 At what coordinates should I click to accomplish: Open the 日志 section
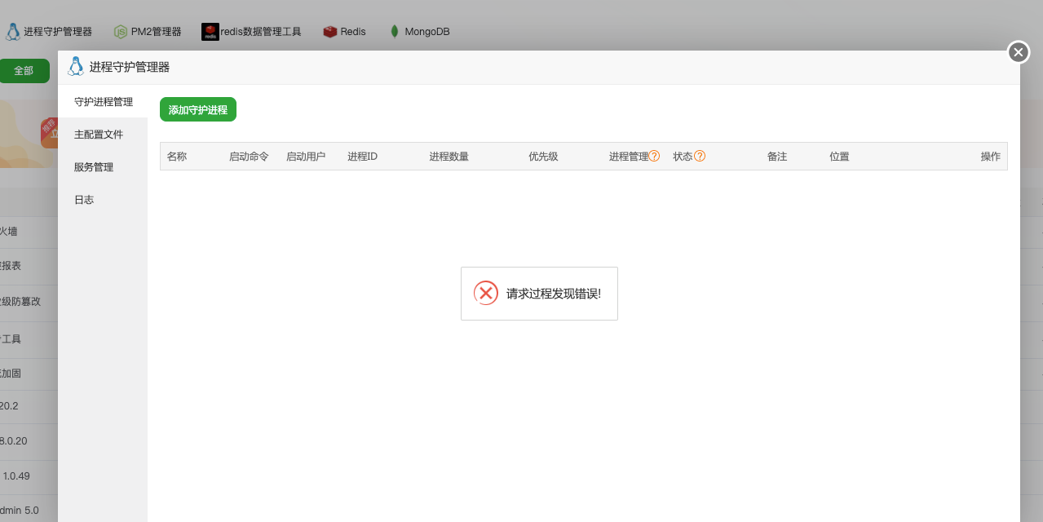(x=84, y=199)
